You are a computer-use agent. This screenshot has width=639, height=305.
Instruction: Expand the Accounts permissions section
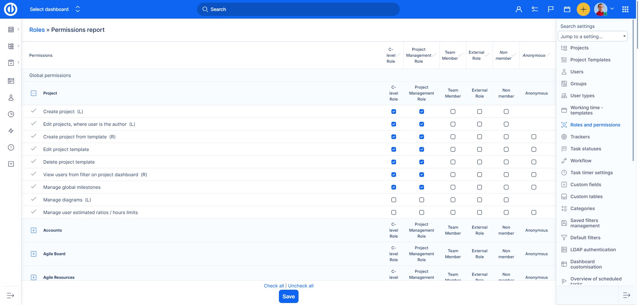pos(34,230)
